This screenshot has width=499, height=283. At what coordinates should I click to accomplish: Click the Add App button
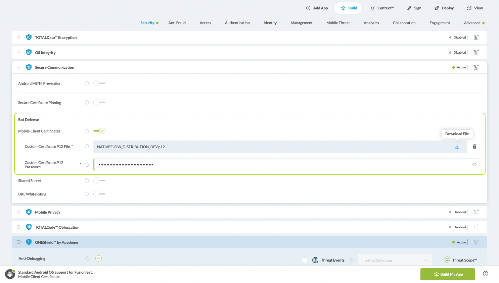point(317,8)
